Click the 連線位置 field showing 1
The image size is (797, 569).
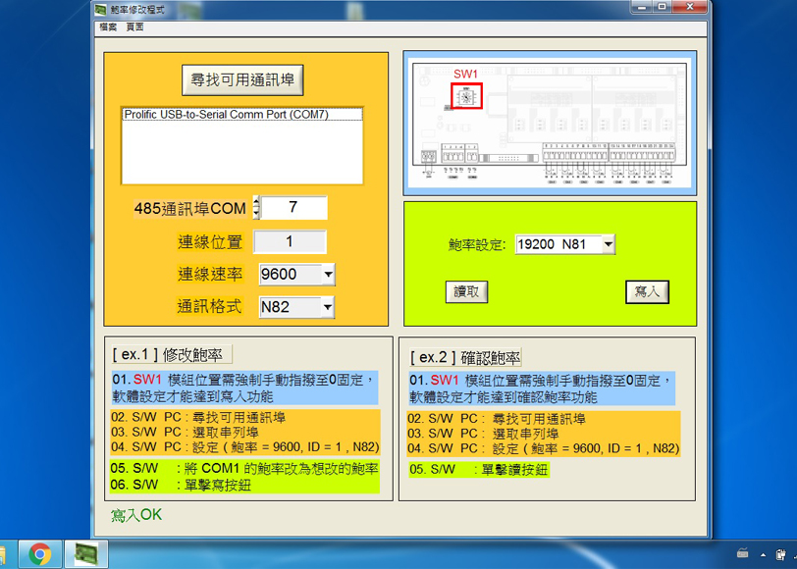290,242
